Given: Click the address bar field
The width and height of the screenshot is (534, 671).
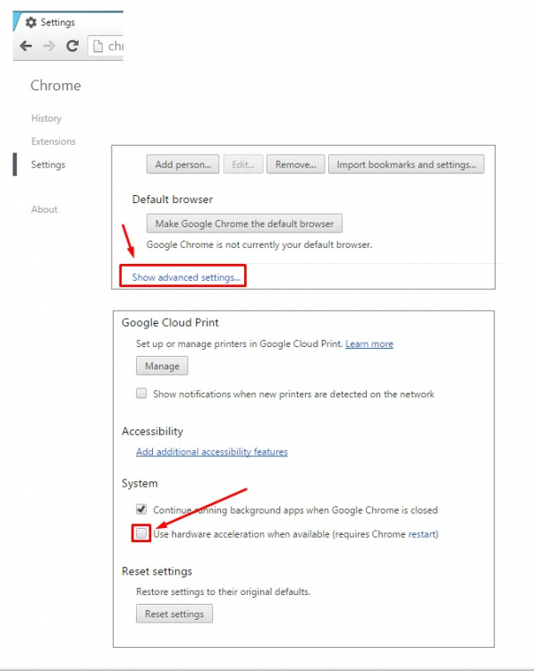Looking at the screenshot, I should (x=106, y=46).
